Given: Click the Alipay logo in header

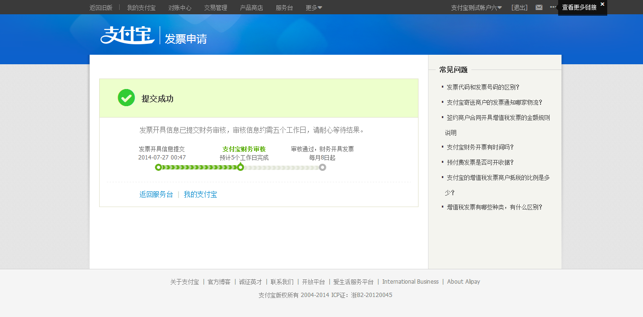Looking at the screenshot, I should 127,35.
